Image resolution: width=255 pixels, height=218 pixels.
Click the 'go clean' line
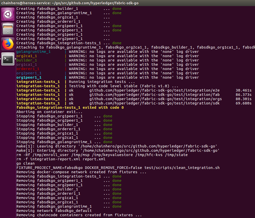[25, 163]
